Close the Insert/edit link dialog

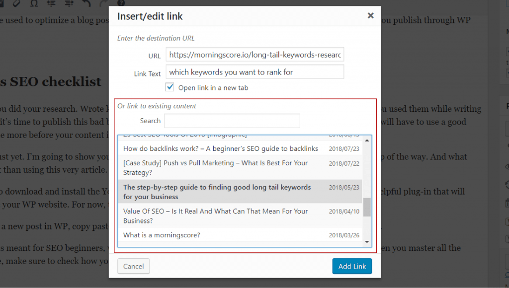tap(370, 15)
